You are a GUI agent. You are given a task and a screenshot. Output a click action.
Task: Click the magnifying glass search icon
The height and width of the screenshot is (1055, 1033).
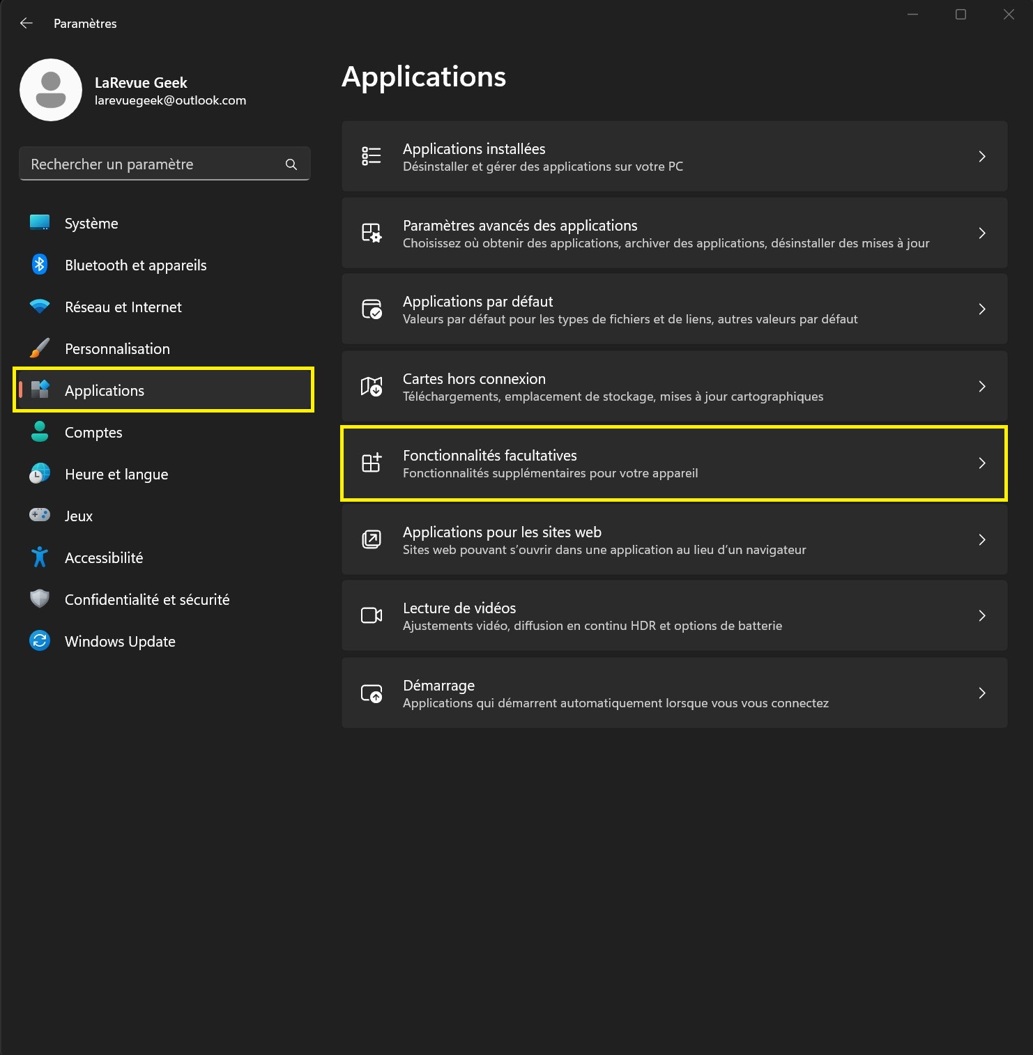tap(291, 164)
